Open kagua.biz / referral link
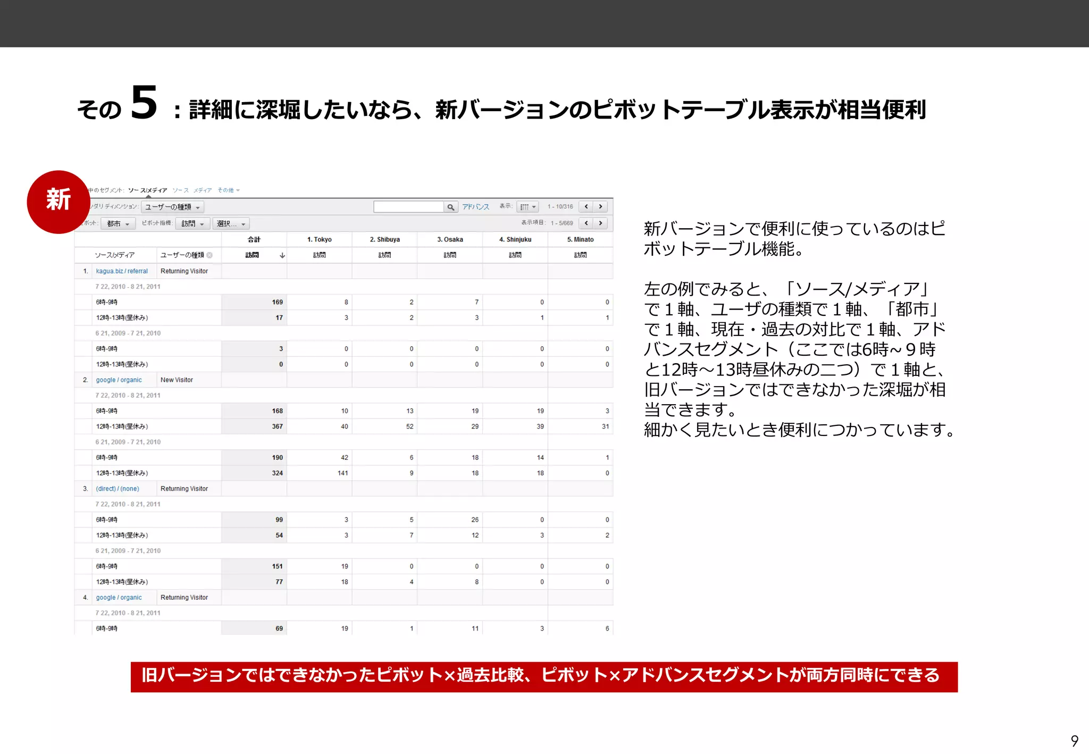This screenshot has width=1089, height=754. [122, 271]
